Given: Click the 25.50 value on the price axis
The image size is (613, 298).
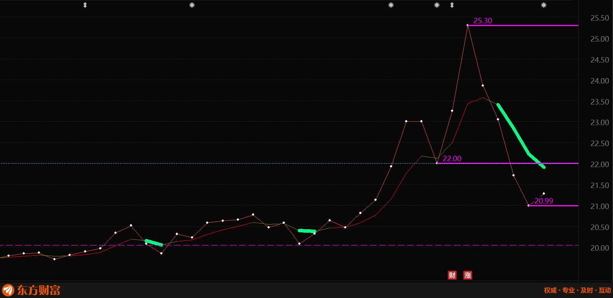Looking at the screenshot, I should click(600, 18).
